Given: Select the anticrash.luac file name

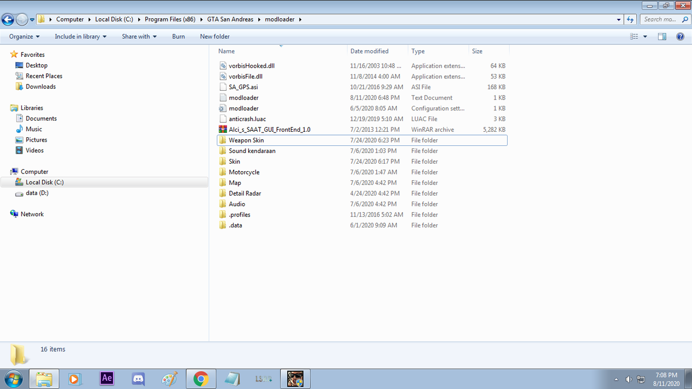Looking at the screenshot, I should [x=247, y=119].
